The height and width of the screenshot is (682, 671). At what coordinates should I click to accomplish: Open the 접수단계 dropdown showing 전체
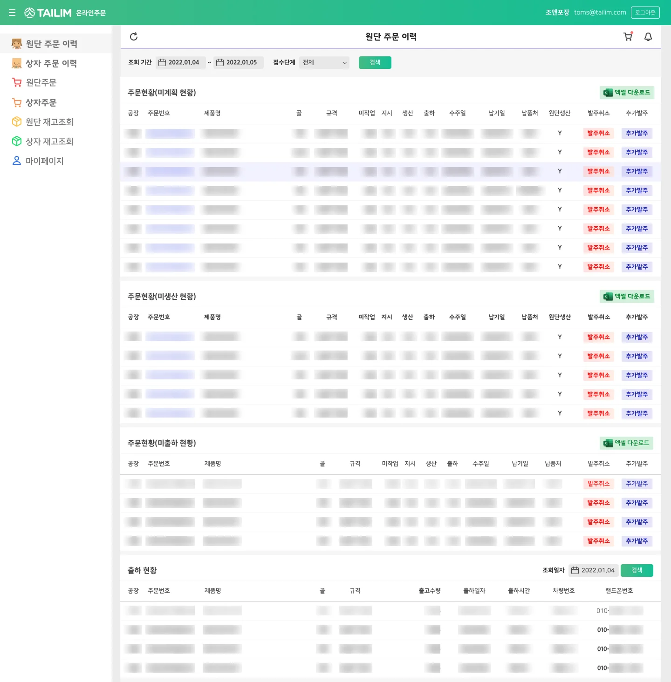tap(324, 62)
